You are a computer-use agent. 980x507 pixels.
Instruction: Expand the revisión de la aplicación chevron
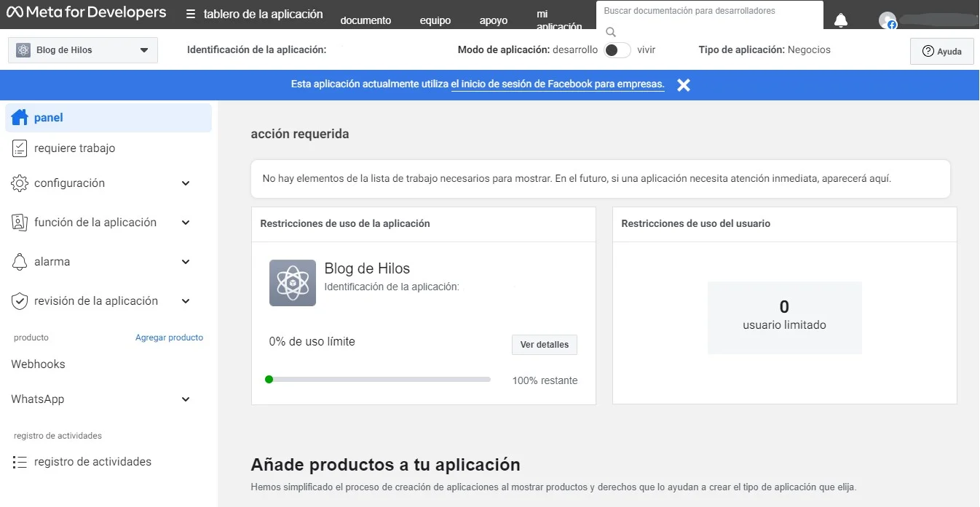tap(186, 301)
